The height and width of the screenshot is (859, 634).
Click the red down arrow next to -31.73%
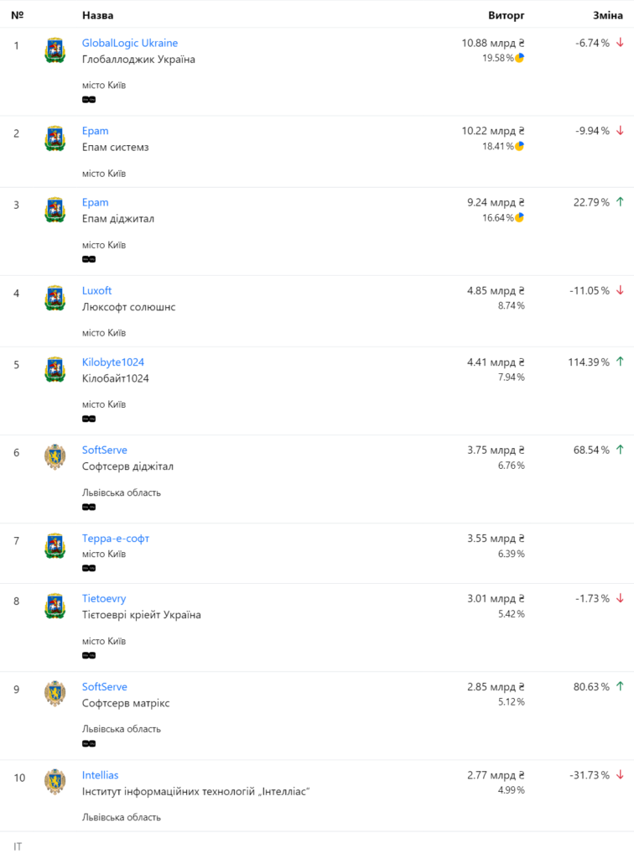620,774
